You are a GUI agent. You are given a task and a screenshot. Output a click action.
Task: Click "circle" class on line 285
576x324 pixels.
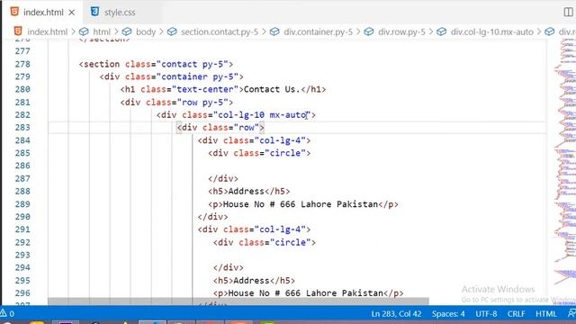[x=285, y=153]
